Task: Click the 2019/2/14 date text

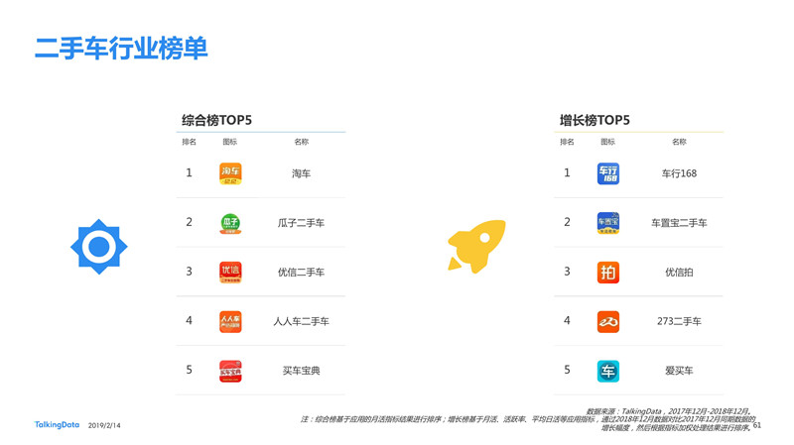Action: (104, 426)
